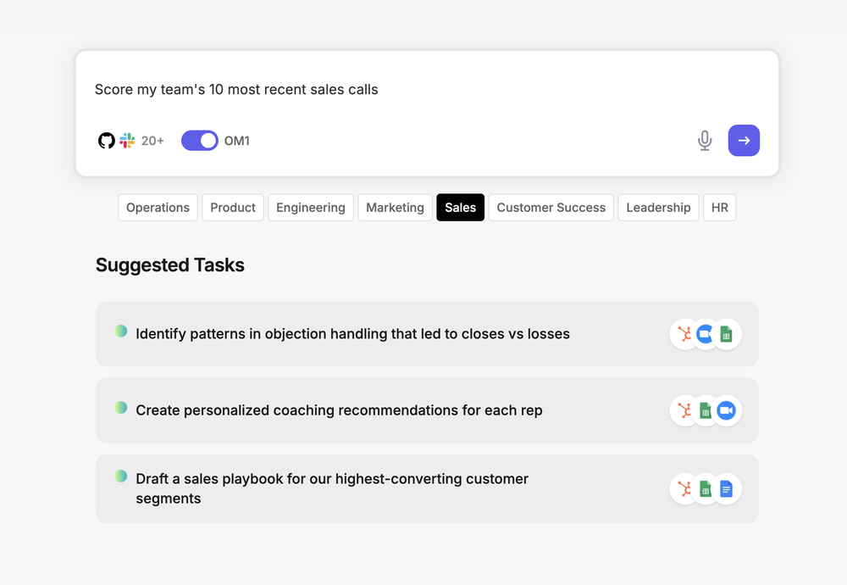Click inside the prompt text field
The image size is (847, 585).
click(339, 89)
